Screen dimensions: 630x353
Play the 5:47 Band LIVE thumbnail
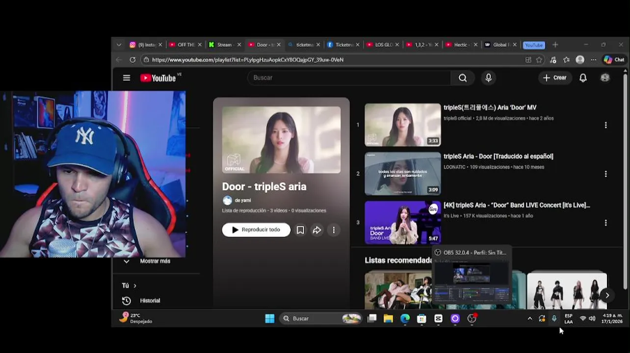point(402,223)
